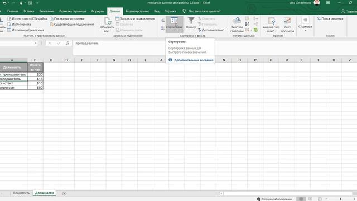Viewport: 357px width, 201px height.
Task: Open the Name Box dropdown arrow
Action: [x=36, y=43]
